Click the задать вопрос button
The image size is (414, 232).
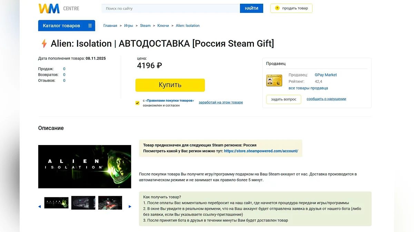click(x=284, y=99)
